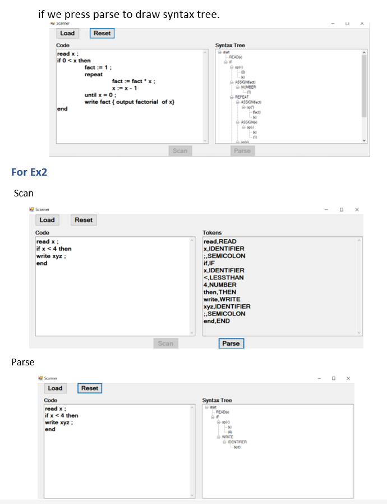Collapse the REPEAT node in the factorial syntax tree
The width and height of the screenshot is (387, 504).
point(232,97)
